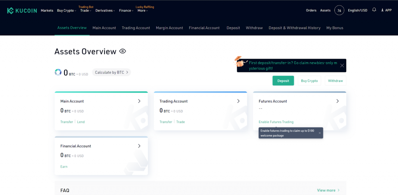This screenshot has width=398, height=195.
Task: Open the notification bell
Action: [374, 10]
